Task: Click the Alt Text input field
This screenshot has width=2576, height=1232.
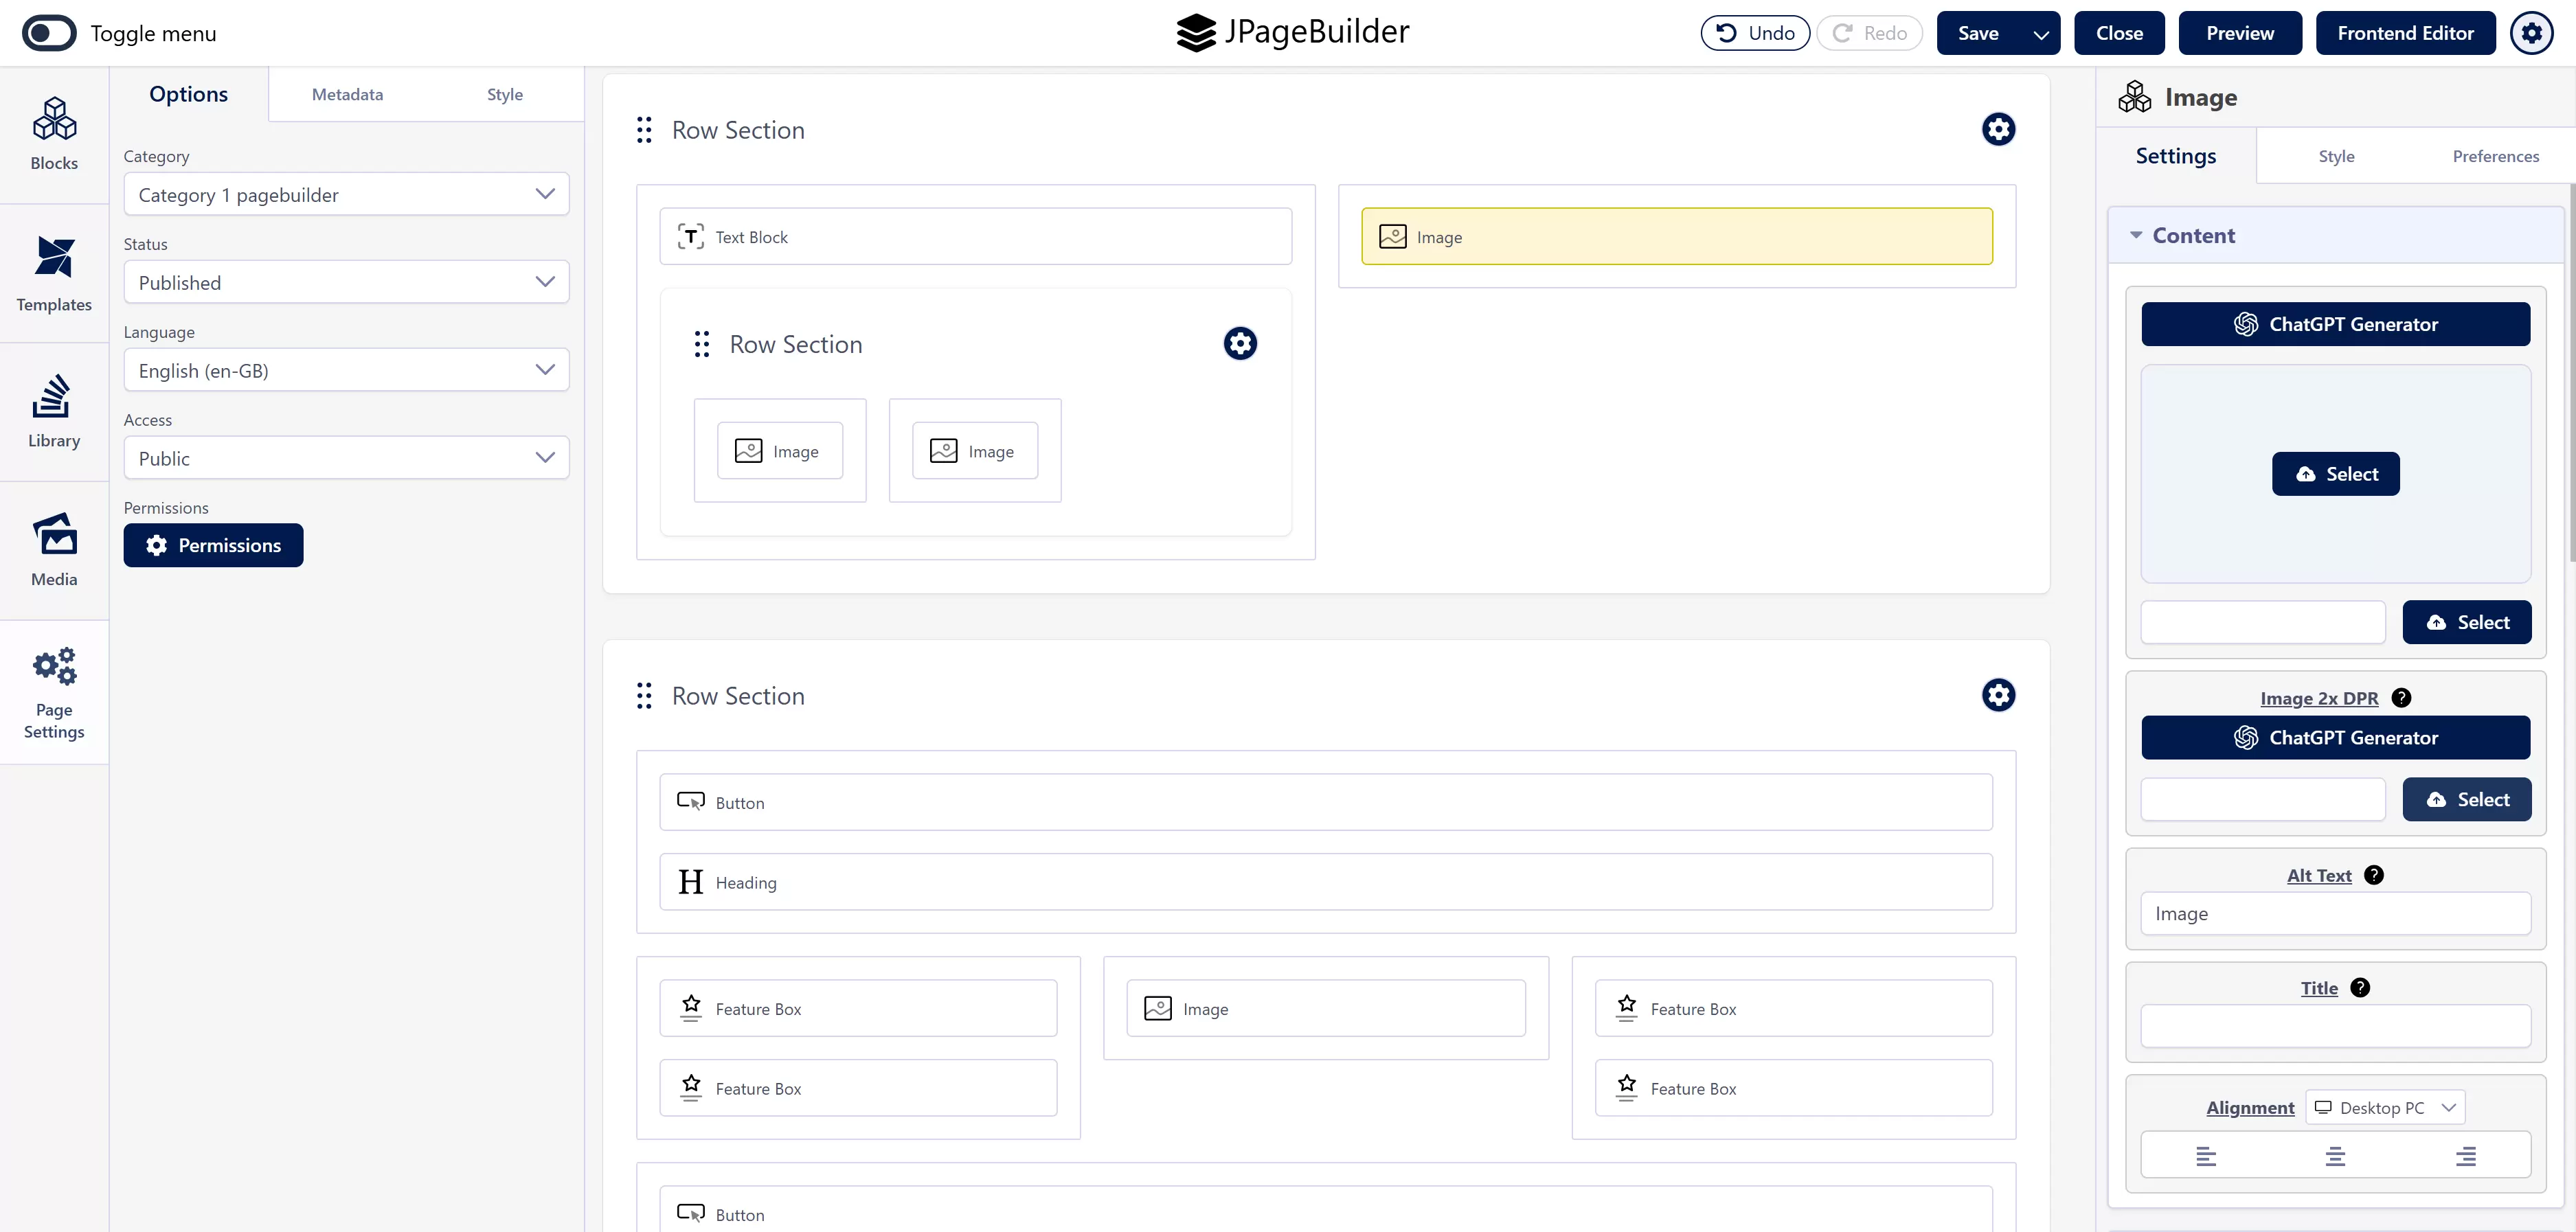Action: (x=2335, y=913)
